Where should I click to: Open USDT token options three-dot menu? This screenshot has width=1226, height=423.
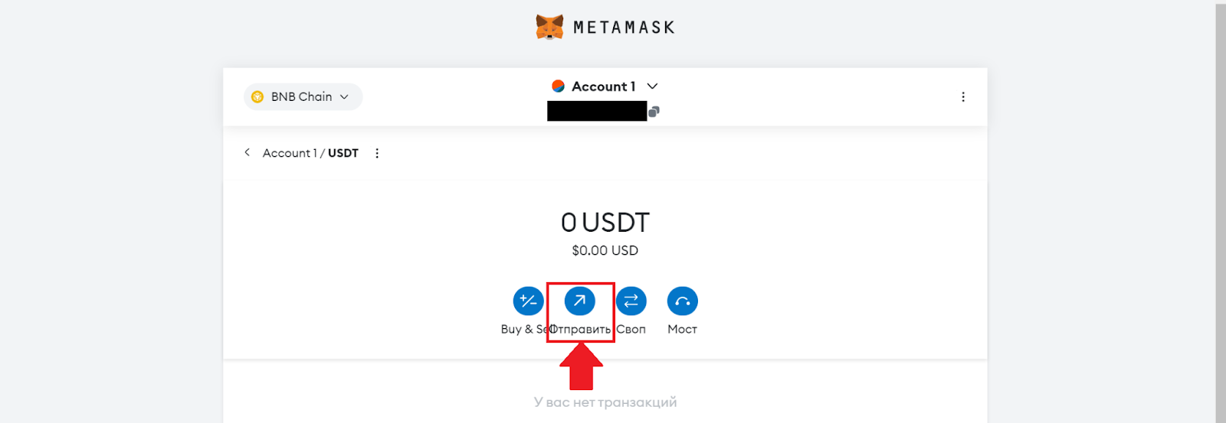point(377,153)
